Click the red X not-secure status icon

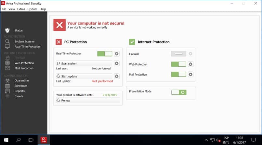click(x=59, y=25)
